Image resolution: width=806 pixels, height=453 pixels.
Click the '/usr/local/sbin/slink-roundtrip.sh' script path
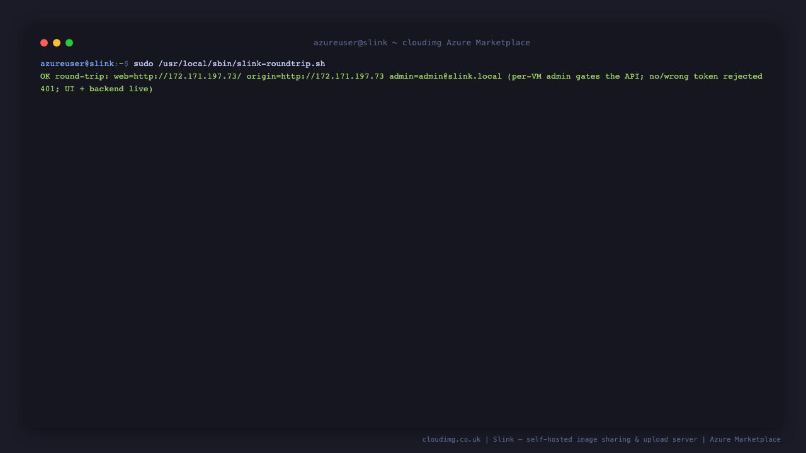242,64
